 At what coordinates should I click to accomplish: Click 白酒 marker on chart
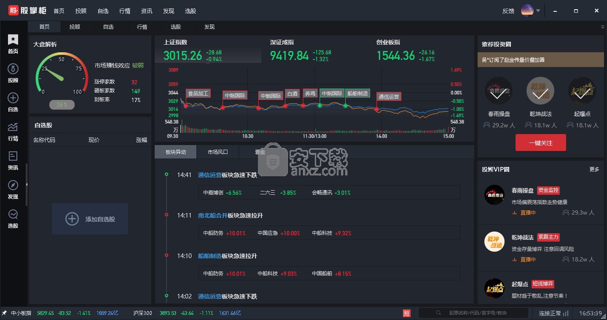pos(292,94)
